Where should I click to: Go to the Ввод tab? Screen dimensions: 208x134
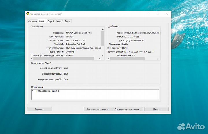pos(67,21)
